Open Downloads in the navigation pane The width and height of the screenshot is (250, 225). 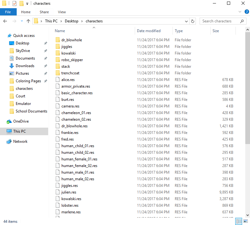pyautogui.click(x=25, y=66)
